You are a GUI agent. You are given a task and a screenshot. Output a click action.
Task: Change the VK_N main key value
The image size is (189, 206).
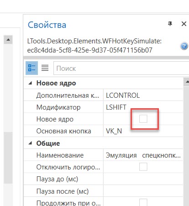pos(143,131)
